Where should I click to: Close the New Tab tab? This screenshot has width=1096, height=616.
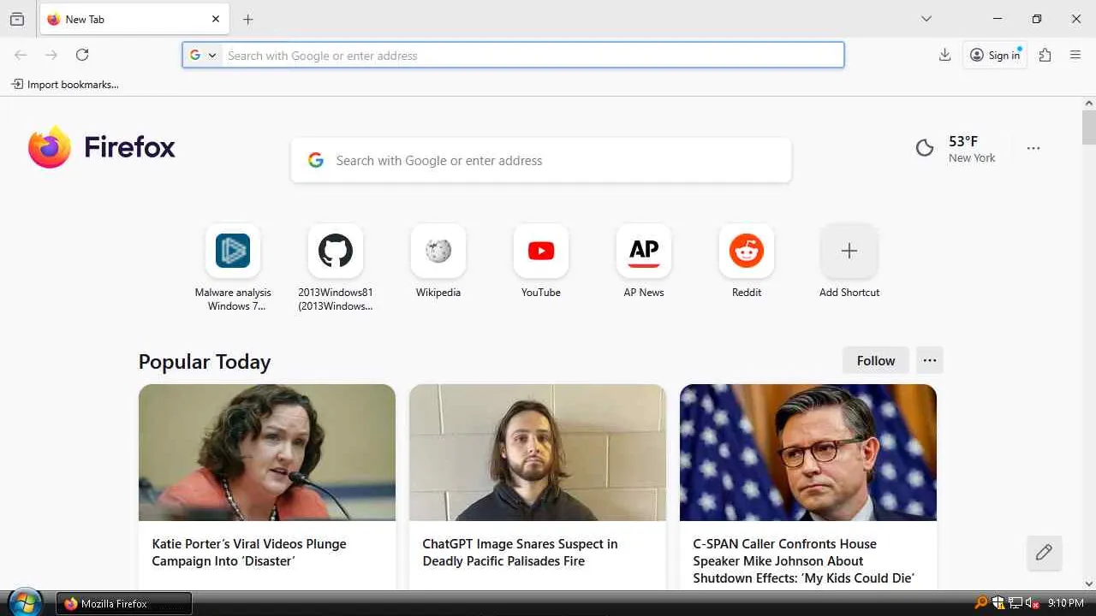[216, 19]
